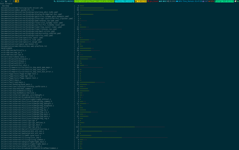Click the green Disk nvme0n1p3 read/write block
The width and height of the screenshot is (239, 150).
[94, 1]
